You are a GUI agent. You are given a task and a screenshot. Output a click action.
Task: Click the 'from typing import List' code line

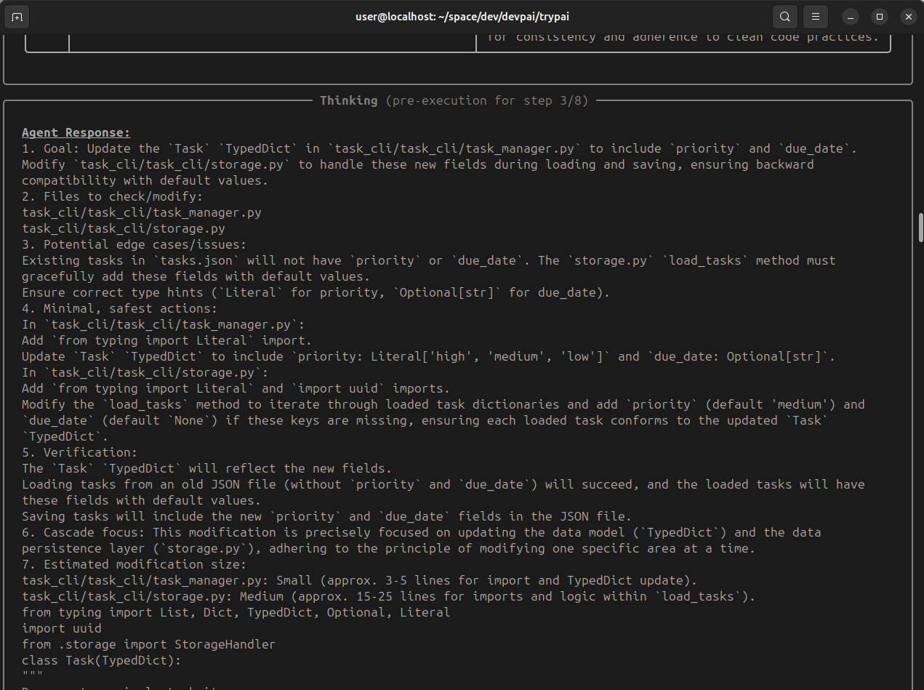[x=236, y=612]
